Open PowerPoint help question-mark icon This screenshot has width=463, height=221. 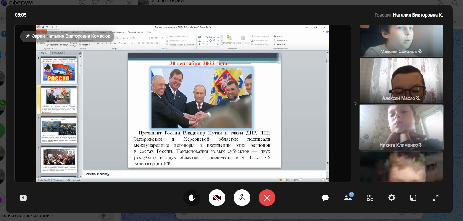327,32
